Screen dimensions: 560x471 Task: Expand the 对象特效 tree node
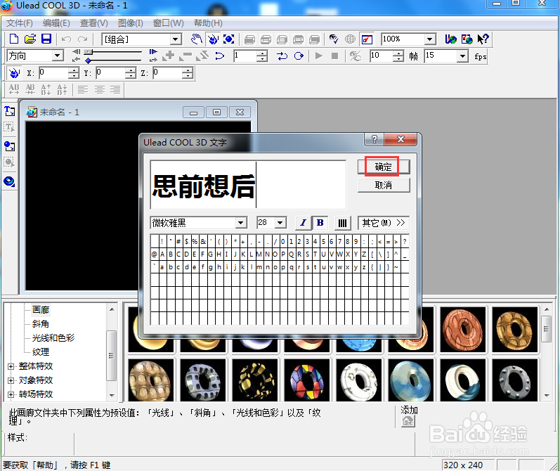tap(11, 380)
